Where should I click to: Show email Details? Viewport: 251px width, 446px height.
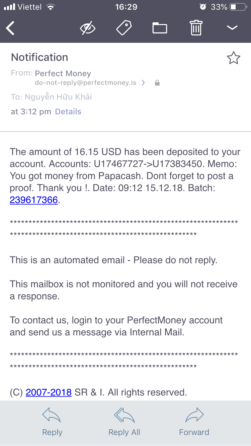(x=68, y=112)
